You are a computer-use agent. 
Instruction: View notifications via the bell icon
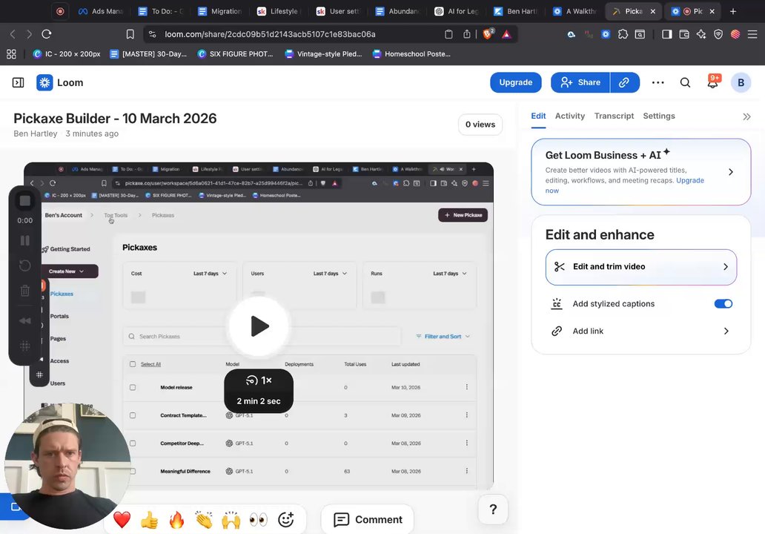pos(713,82)
